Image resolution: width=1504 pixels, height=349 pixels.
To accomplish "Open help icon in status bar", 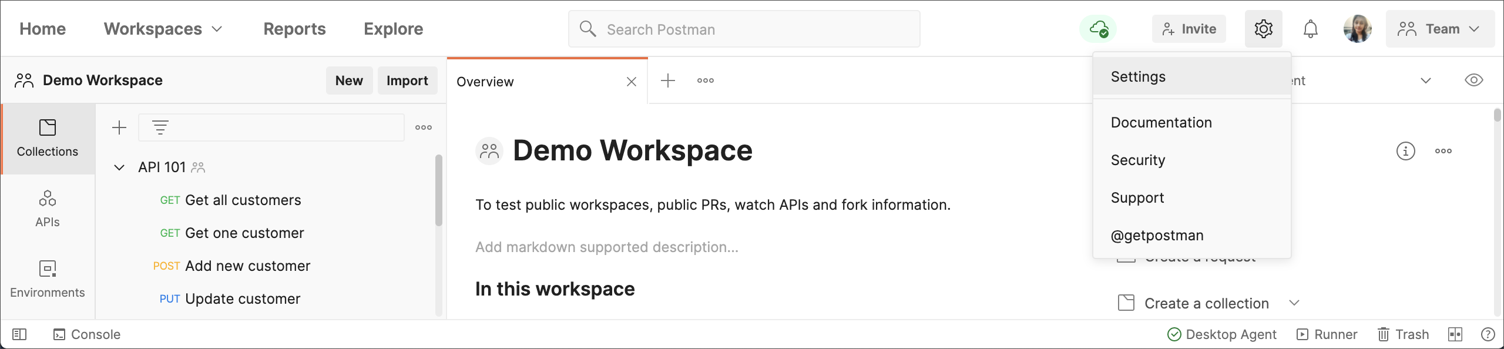I will (x=1488, y=334).
